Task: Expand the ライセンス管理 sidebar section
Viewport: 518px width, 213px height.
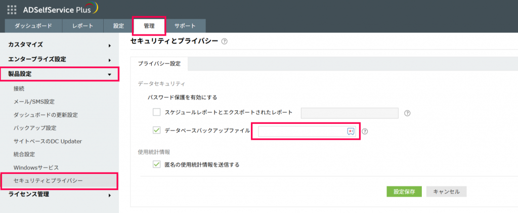Action: pos(60,195)
